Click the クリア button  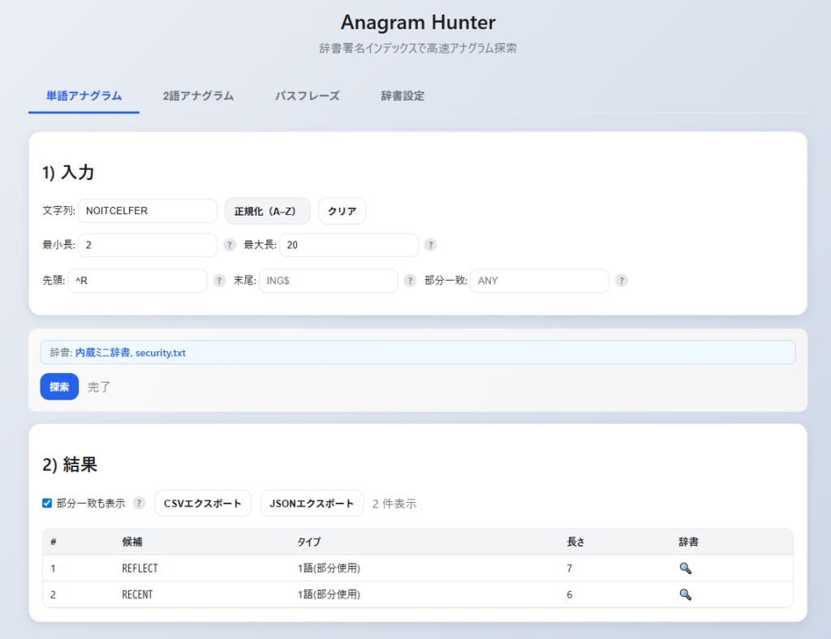tap(342, 211)
